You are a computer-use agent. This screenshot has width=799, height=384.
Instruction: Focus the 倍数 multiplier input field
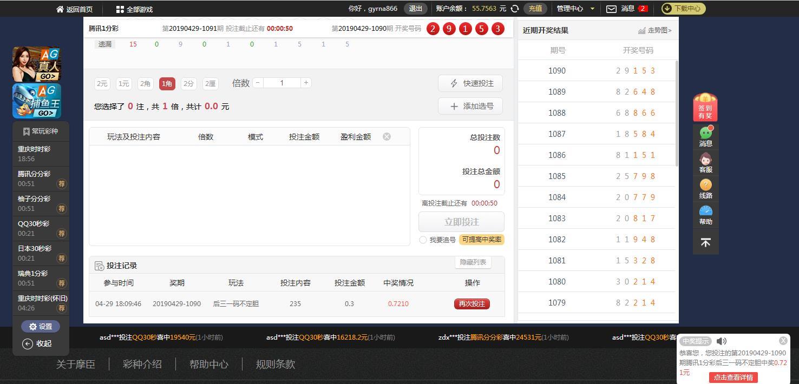tap(281, 83)
